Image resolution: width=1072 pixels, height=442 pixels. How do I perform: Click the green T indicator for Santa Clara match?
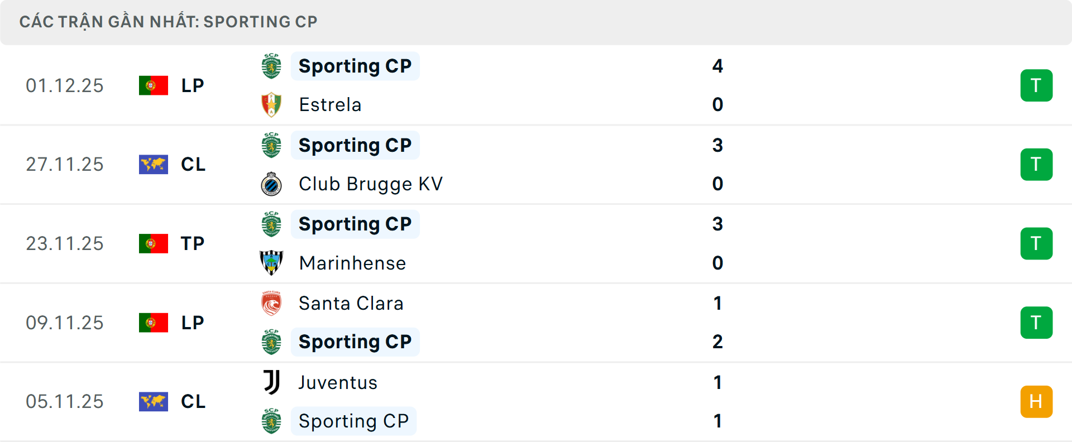click(1037, 322)
